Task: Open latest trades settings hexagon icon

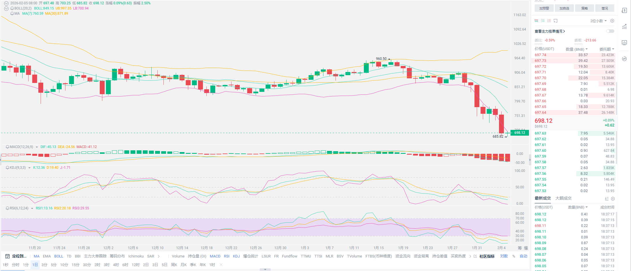Action: pos(613,199)
